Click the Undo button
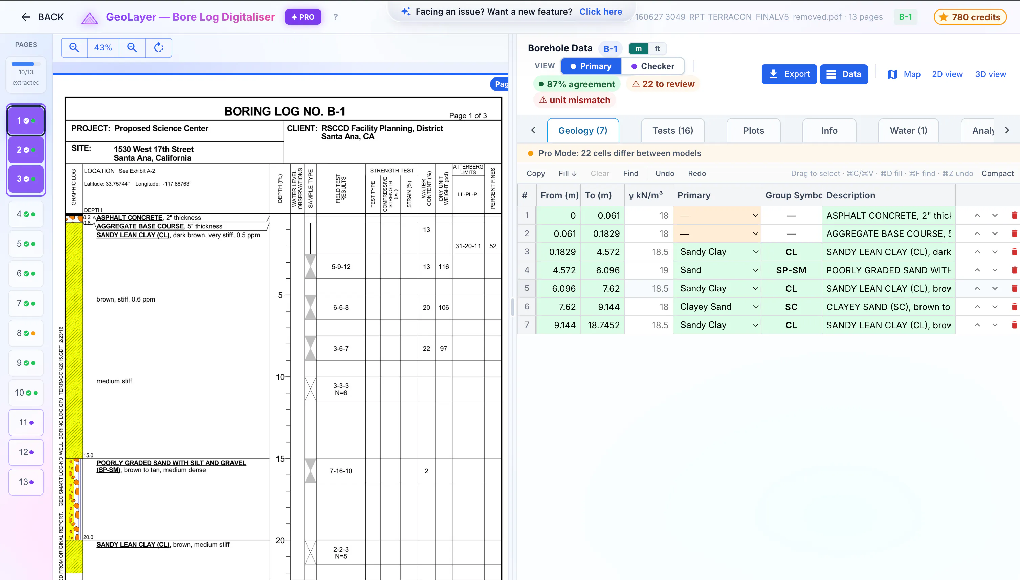 (665, 173)
